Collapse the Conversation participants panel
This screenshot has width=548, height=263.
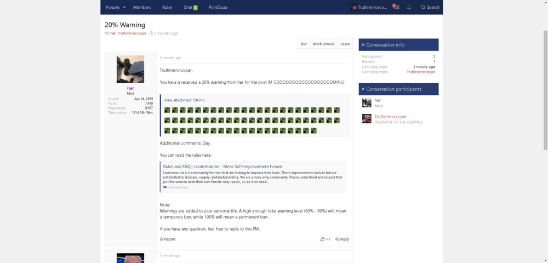point(398,89)
